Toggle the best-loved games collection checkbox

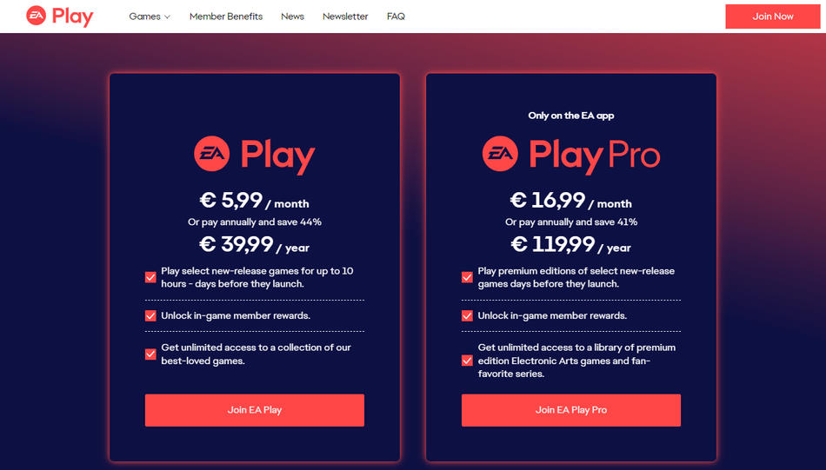coord(150,354)
